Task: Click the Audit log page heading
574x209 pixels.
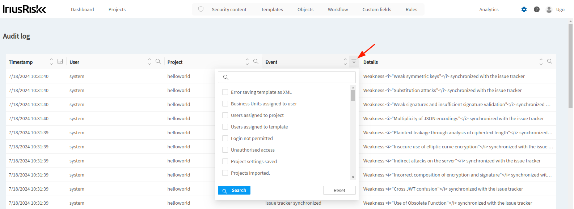Action: pos(17,36)
